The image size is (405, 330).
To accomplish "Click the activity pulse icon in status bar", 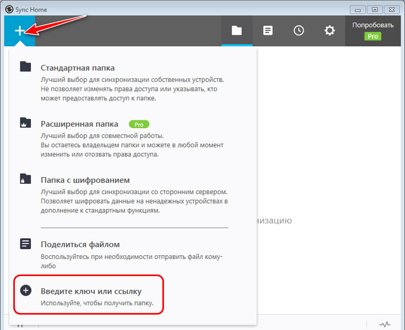I will click(385, 324).
